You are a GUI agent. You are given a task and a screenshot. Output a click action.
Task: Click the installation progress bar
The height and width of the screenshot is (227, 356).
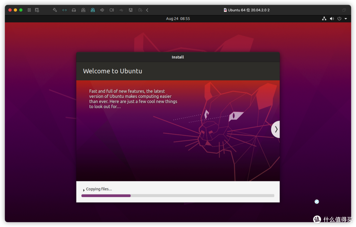178,195
